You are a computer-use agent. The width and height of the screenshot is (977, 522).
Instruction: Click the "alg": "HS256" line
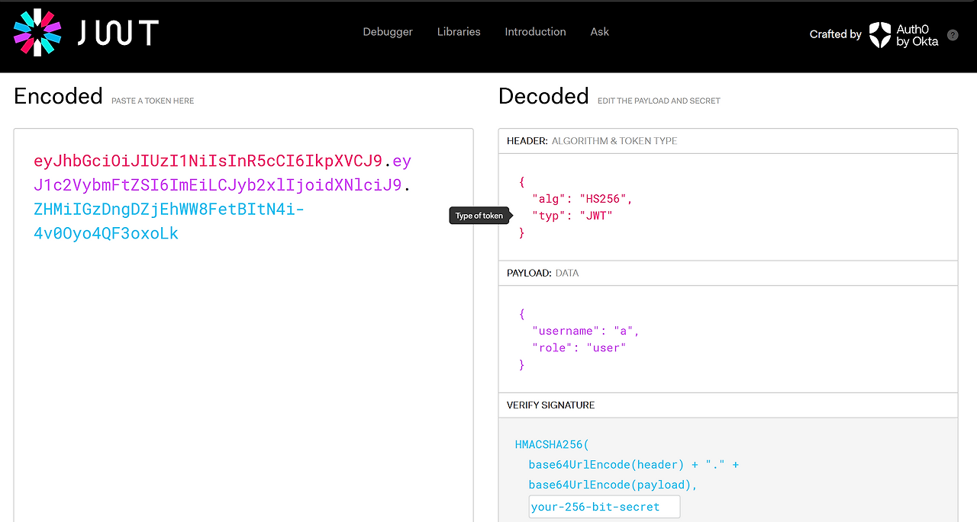pos(583,199)
